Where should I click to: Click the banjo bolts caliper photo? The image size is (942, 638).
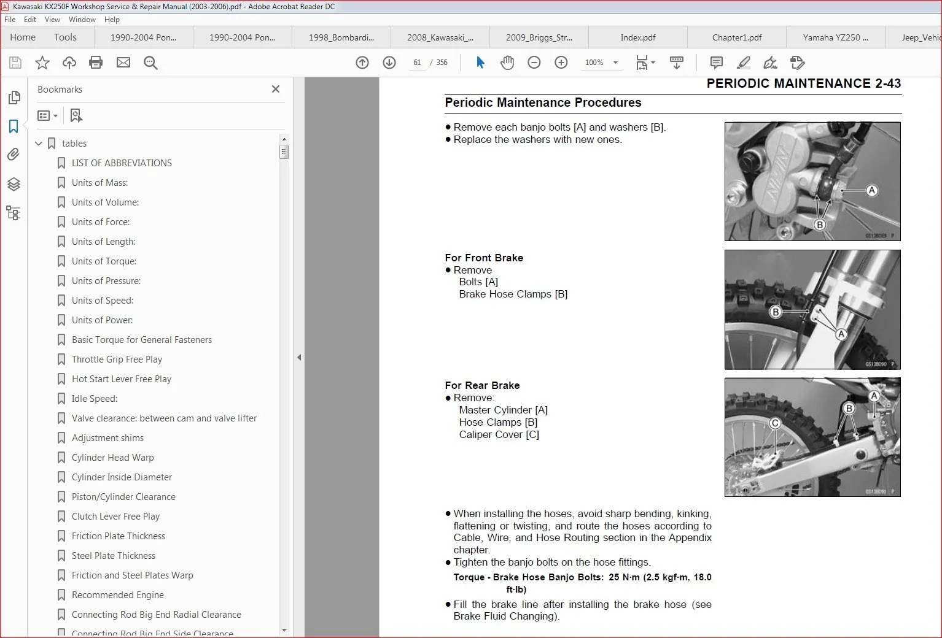(x=812, y=182)
